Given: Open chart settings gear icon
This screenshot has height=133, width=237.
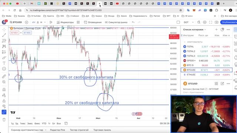Looking at the screenshot, I should (x=205, y=22).
